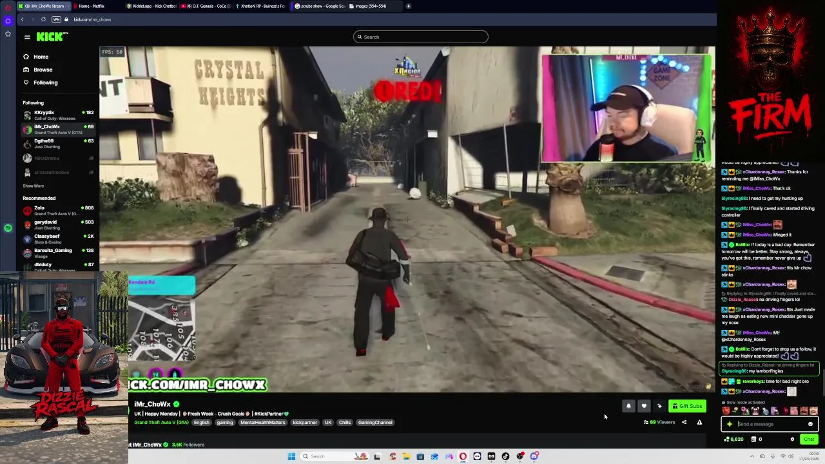Click the Send a message chat field

(x=770, y=424)
